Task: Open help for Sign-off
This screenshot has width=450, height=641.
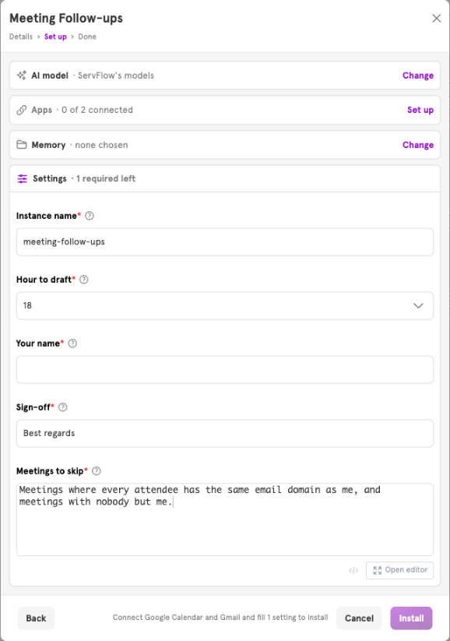Action: tap(62, 407)
